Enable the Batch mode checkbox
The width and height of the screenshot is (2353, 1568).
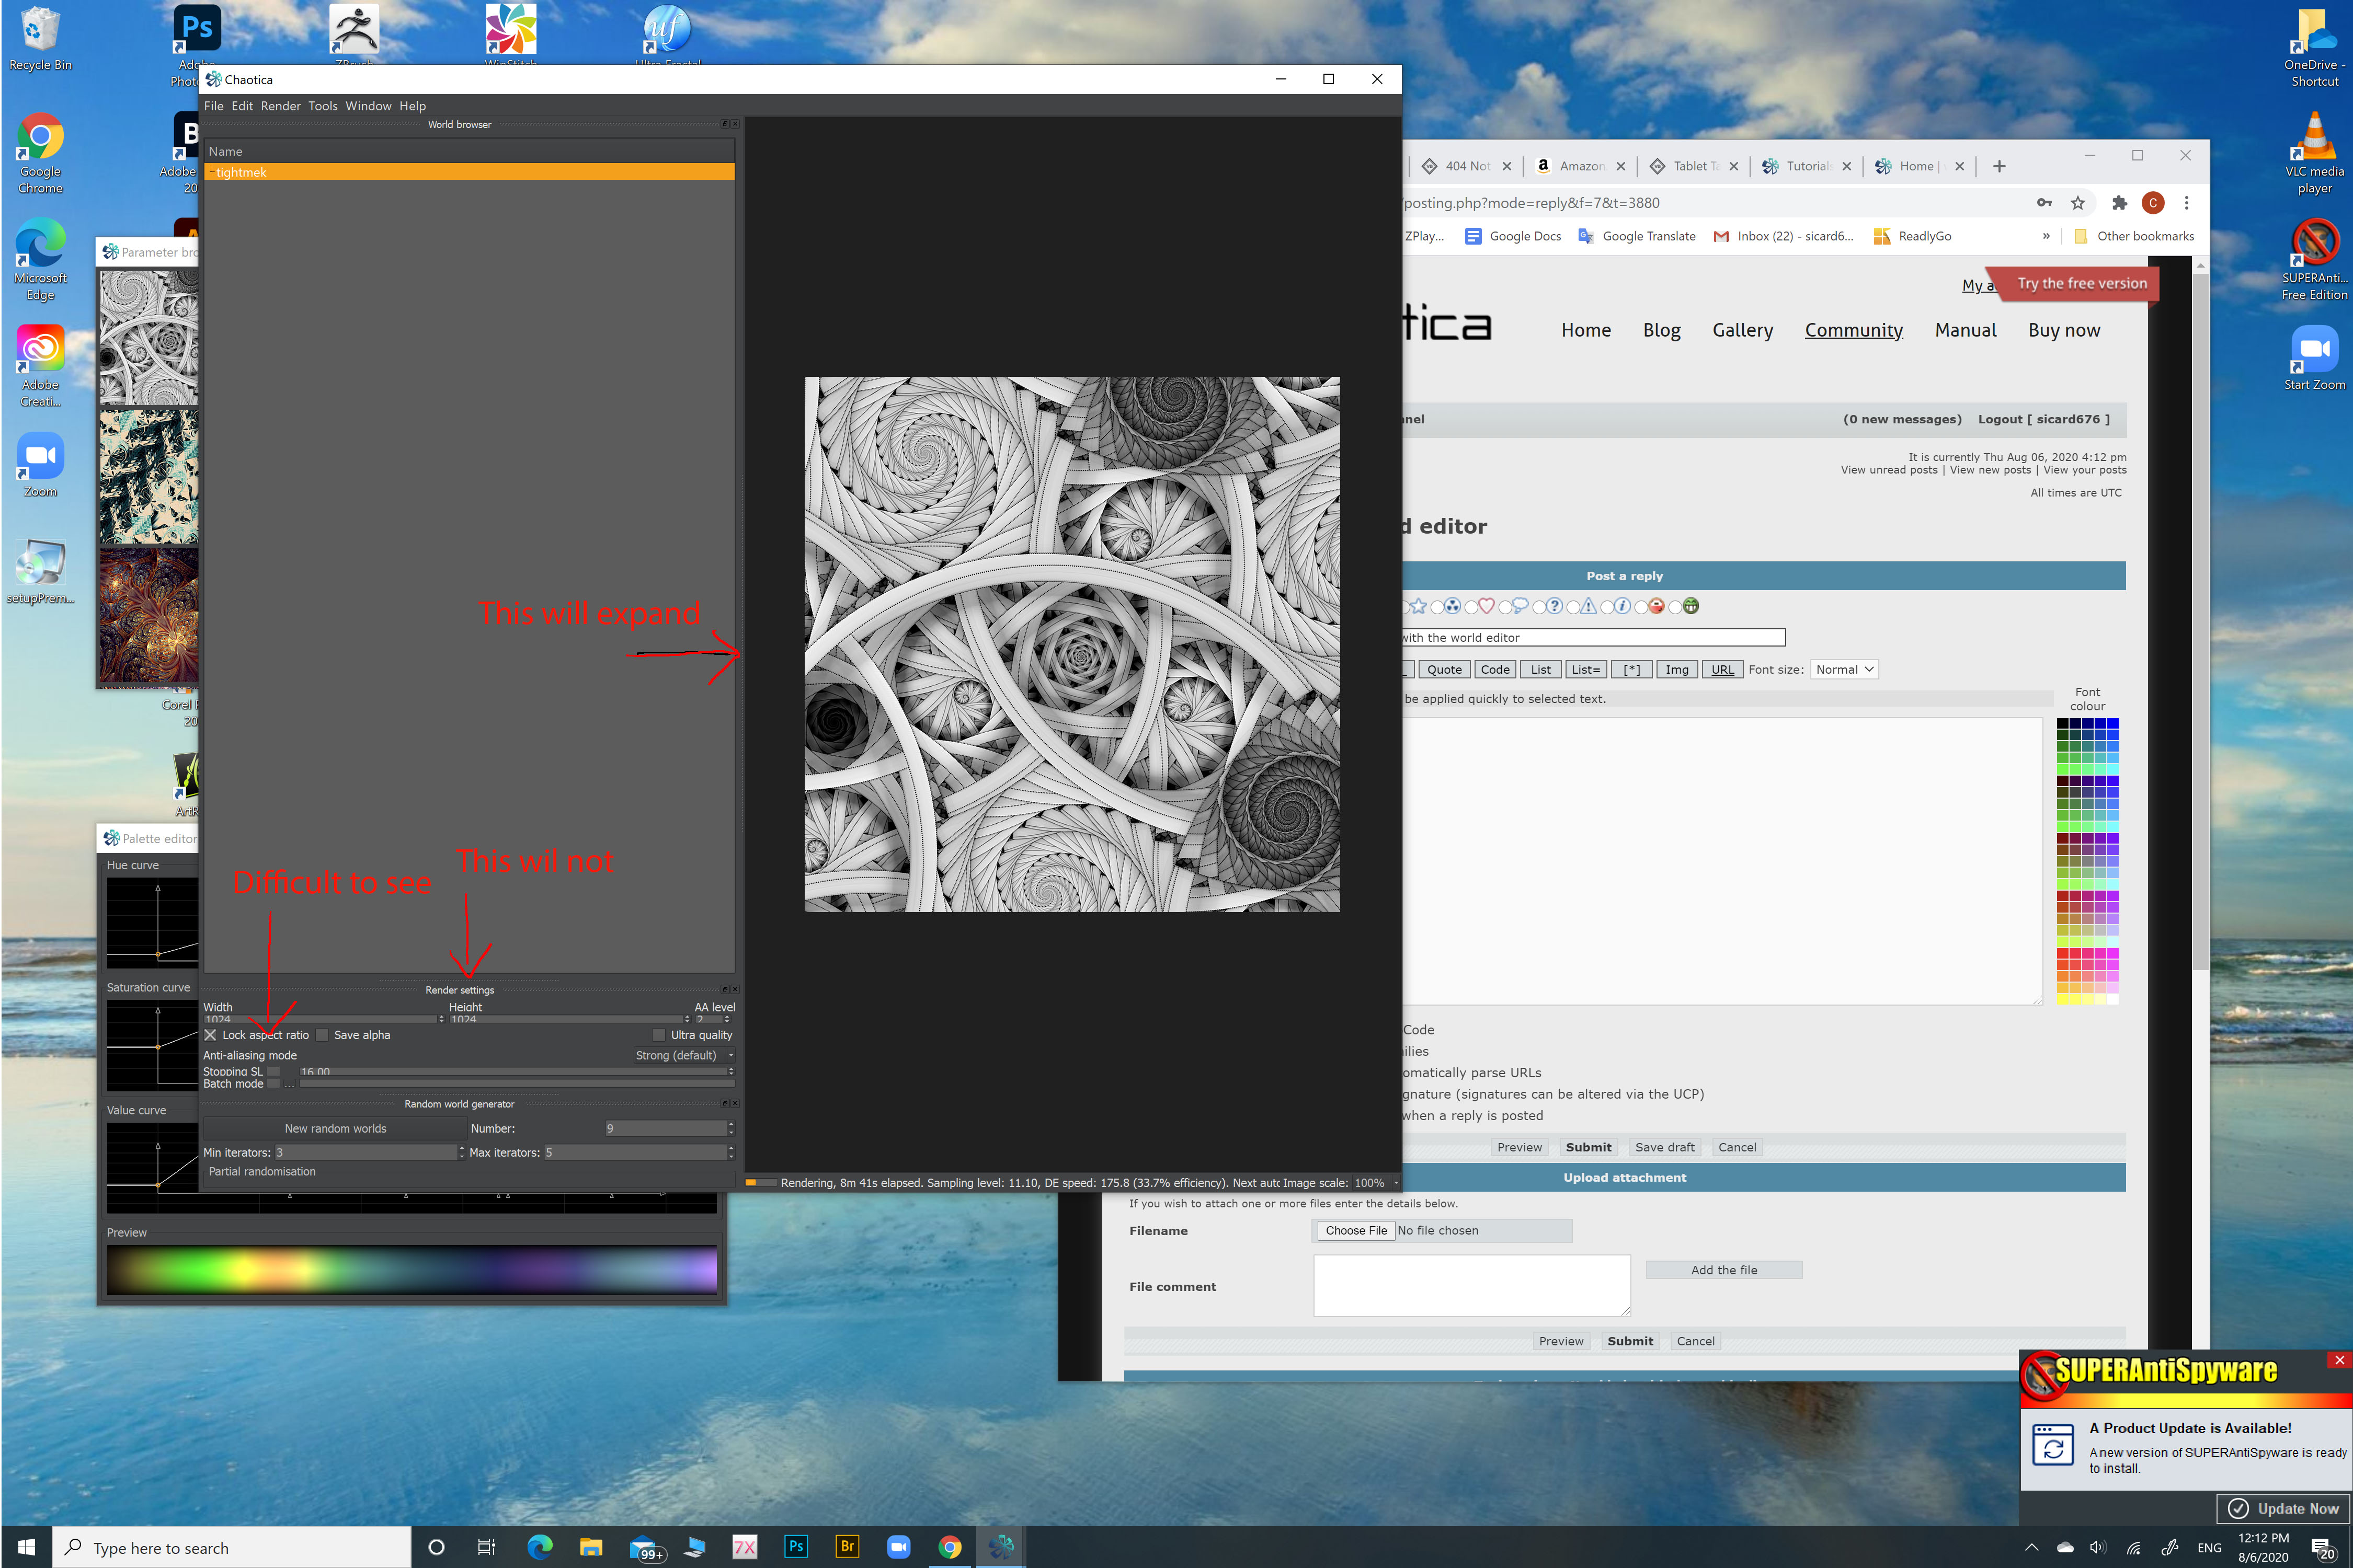[x=273, y=1084]
